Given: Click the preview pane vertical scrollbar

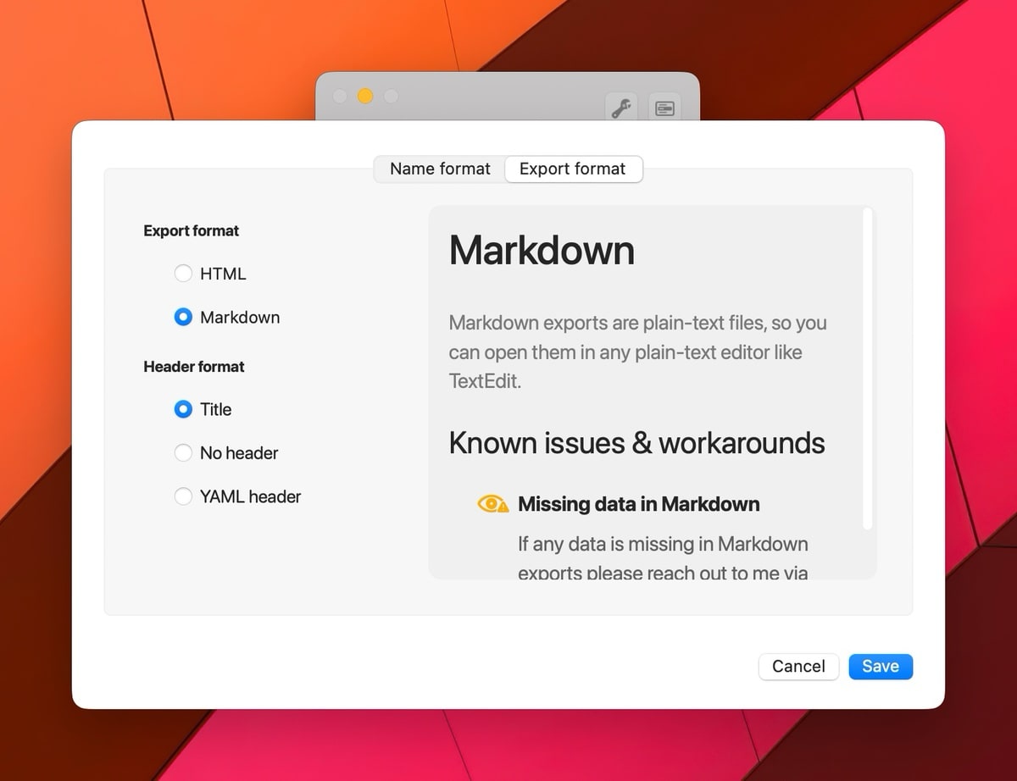Looking at the screenshot, I should [x=867, y=368].
